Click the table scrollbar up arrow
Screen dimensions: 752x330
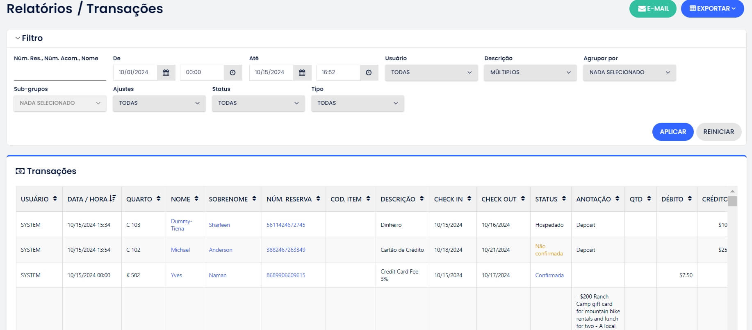point(732,191)
